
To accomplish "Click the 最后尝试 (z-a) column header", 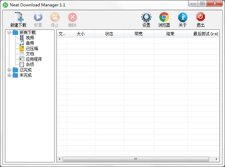I will point(203,34).
